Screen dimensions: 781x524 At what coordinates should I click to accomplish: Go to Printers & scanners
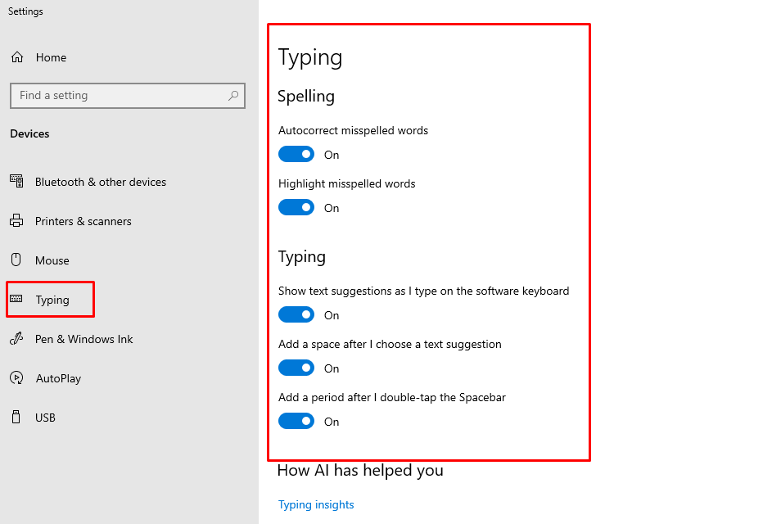pyautogui.click(x=84, y=222)
